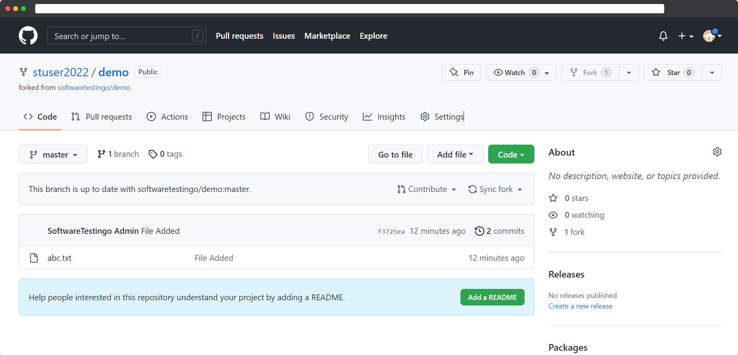Open the Releases heading link
Screen dimensions: 738x355
click(x=566, y=274)
